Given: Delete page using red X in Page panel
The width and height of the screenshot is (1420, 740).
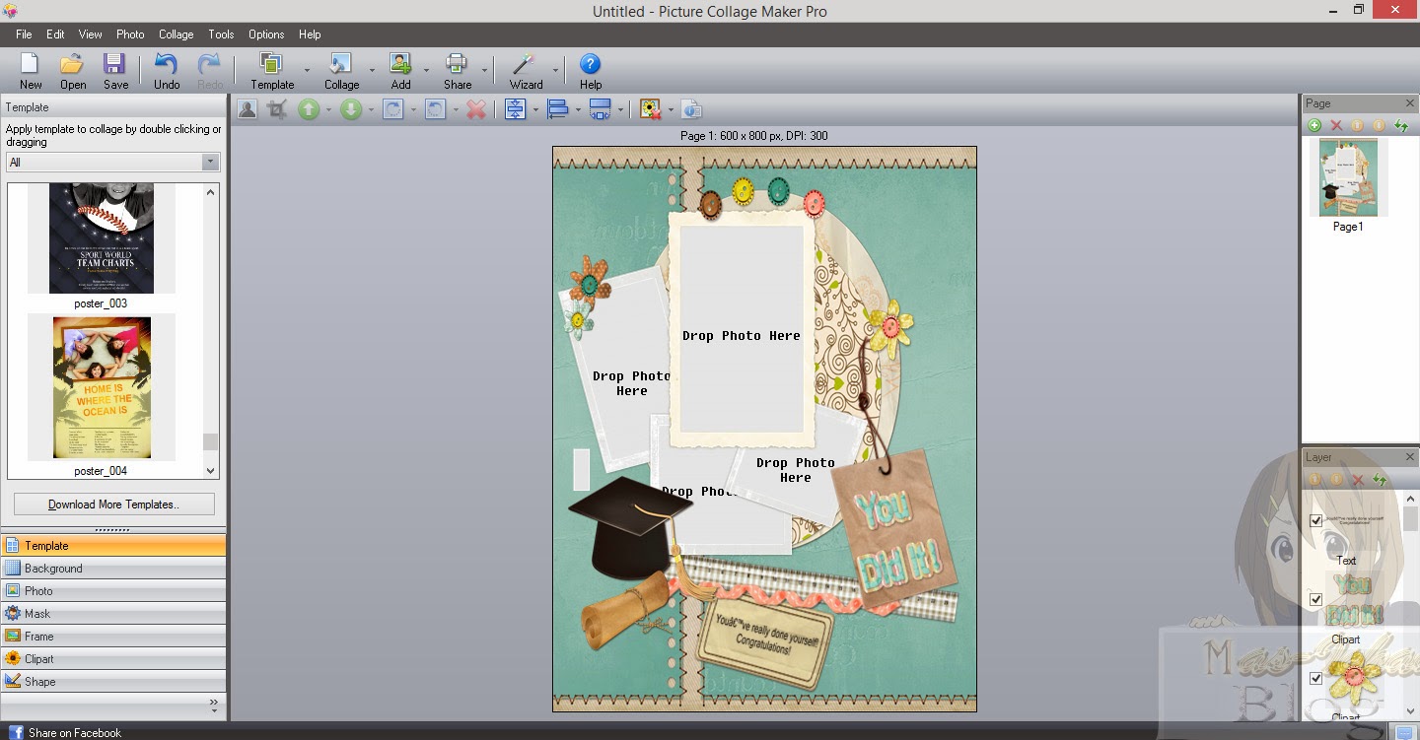Looking at the screenshot, I should pyautogui.click(x=1336, y=125).
